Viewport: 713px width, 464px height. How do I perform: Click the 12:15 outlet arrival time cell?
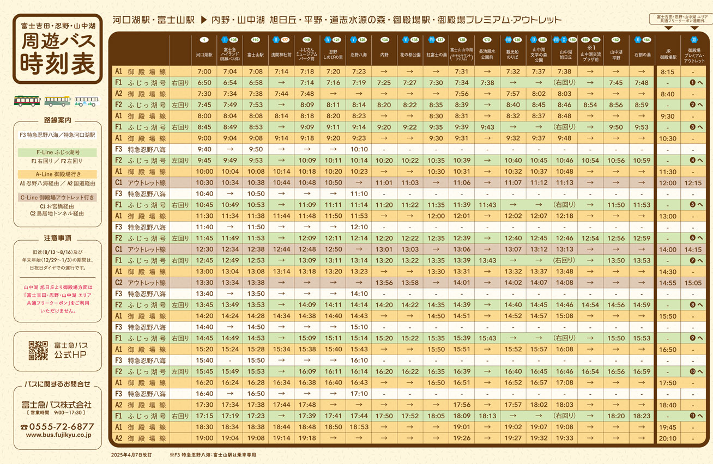693,183
